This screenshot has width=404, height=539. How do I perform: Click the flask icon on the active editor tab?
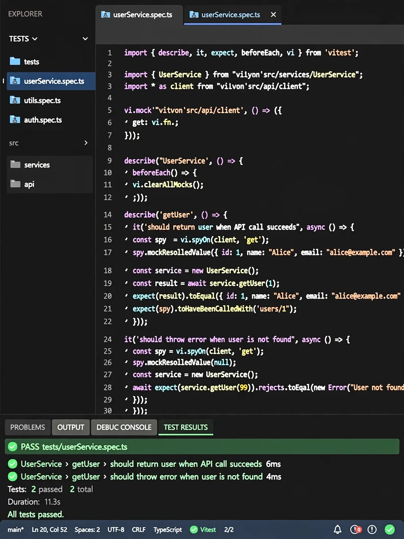(x=194, y=14)
